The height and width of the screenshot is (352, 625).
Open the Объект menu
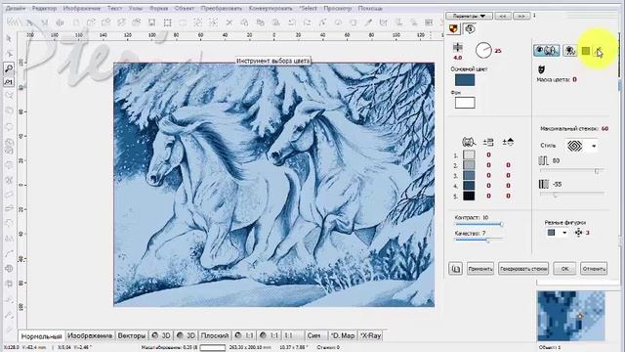185,8
